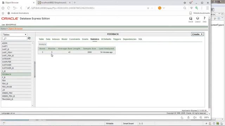Switch to the Triggers tab
This screenshot has width=225, height=126.
click(x=117, y=39)
